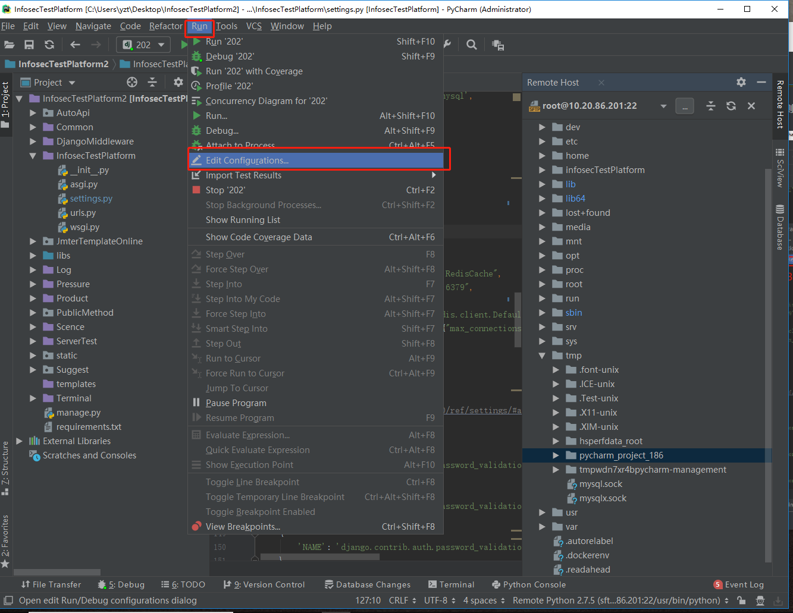Open the Terminal tool window

450,584
